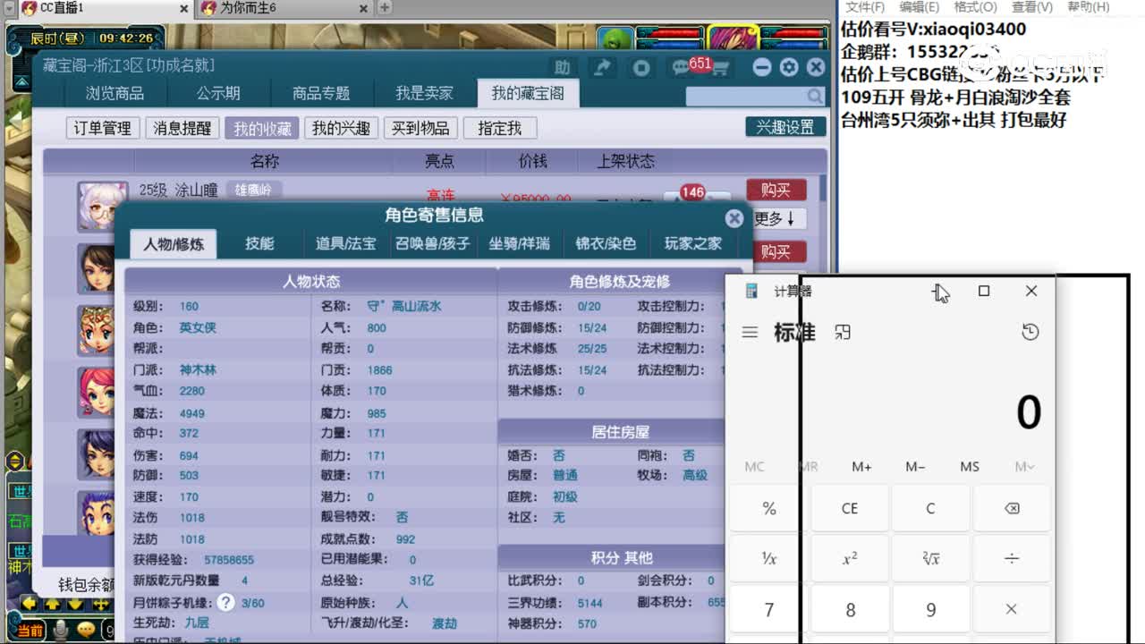The image size is (1145, 644).
Task: Switch to the 坐骑/祥瑞 tab
Action: 520,243
